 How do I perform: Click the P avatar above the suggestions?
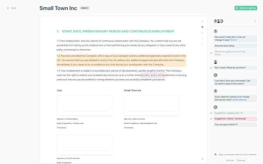pos(215,107)
